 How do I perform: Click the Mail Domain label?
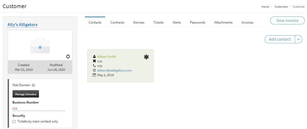(x=21, y=85)
